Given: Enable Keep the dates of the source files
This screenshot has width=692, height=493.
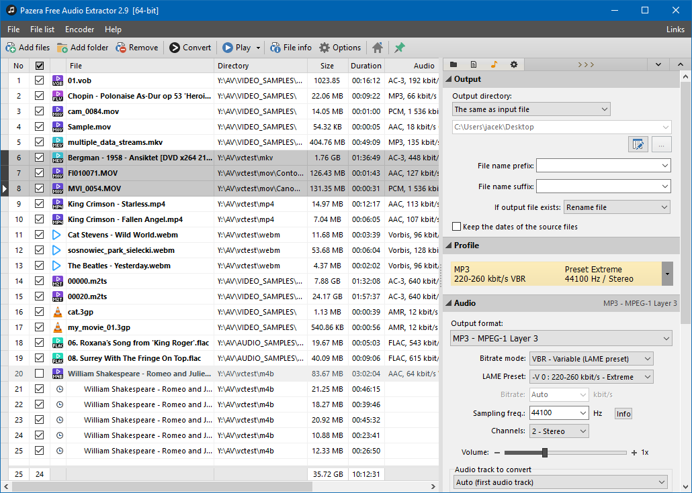Looking at the screenshot, I should (457, 227).
